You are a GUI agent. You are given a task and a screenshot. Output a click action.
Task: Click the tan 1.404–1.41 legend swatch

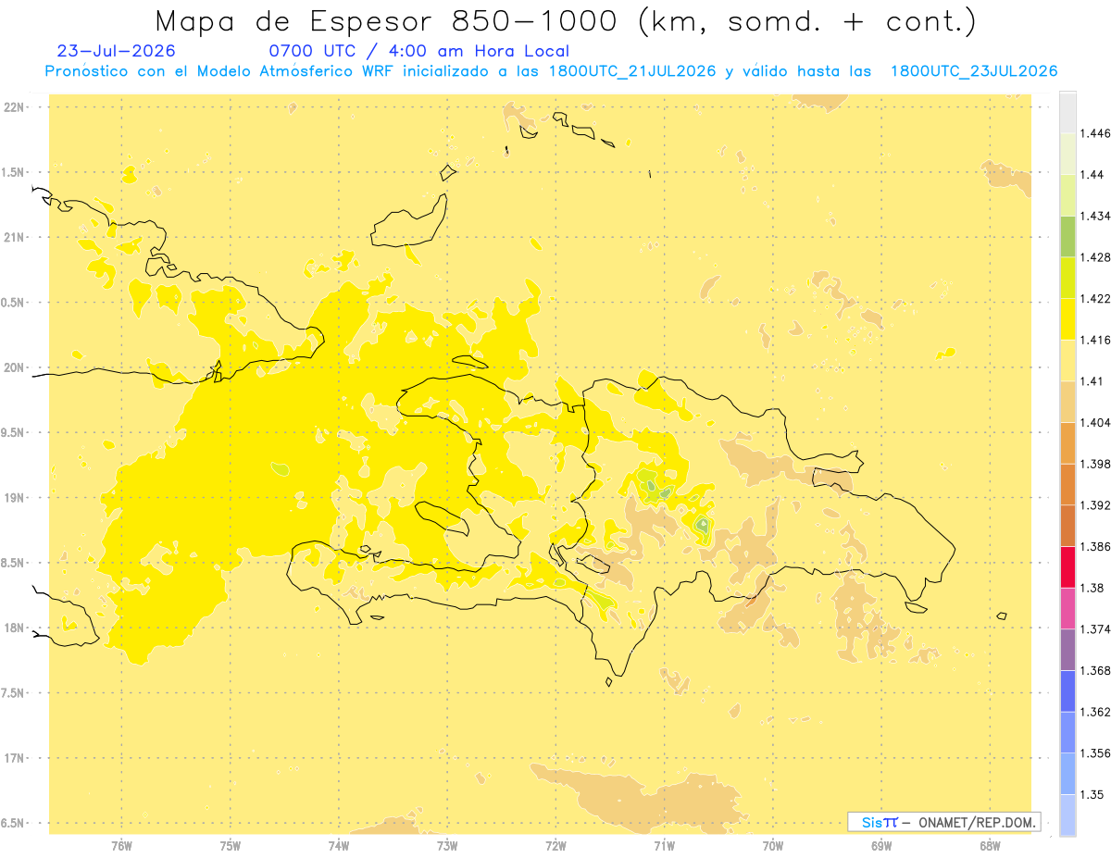[1067, 402]
